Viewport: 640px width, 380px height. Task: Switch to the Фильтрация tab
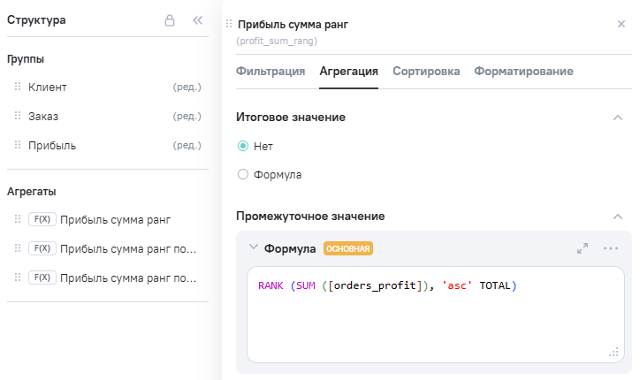tap(270, 72)
